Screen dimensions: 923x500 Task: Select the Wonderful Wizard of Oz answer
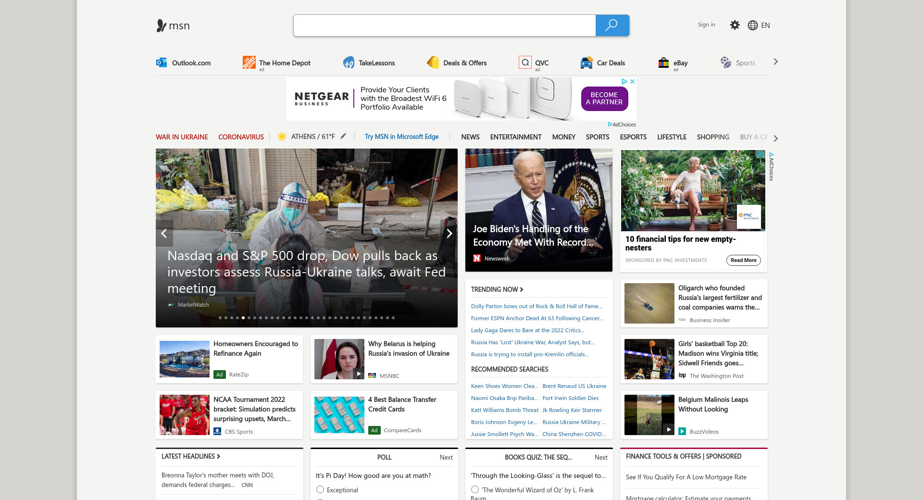(475, 489)
